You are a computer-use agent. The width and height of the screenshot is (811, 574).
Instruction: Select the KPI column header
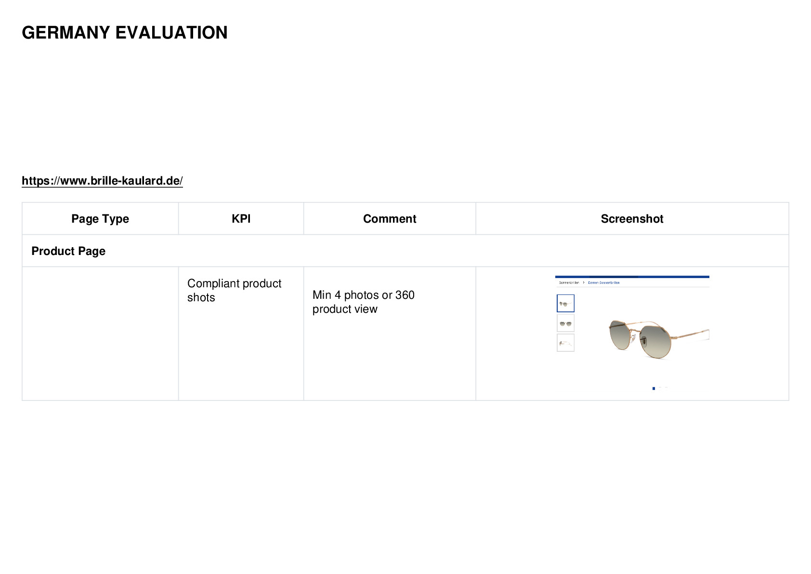(241, 219)
